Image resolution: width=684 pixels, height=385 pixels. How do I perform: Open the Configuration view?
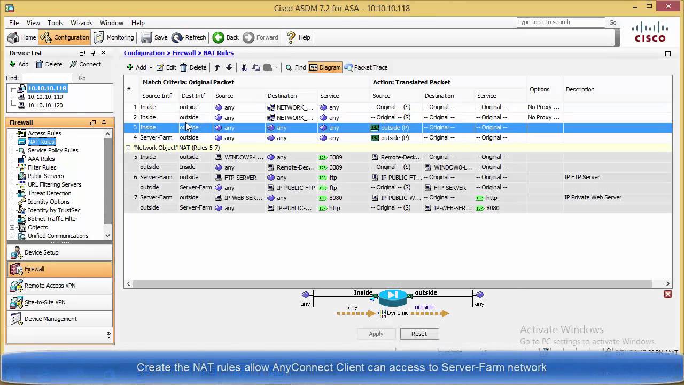point(65,37)
